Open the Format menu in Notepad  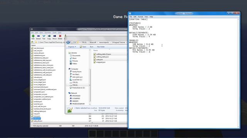tap(140, 17)
